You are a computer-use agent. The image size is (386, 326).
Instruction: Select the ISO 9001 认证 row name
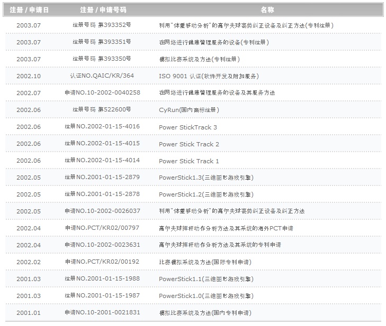pos(209,76)
